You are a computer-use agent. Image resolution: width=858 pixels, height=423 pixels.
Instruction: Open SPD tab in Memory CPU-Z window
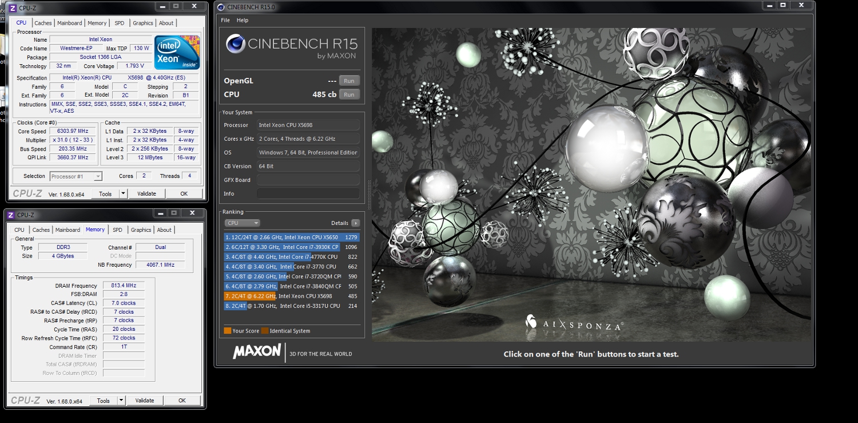coord(117,230)
